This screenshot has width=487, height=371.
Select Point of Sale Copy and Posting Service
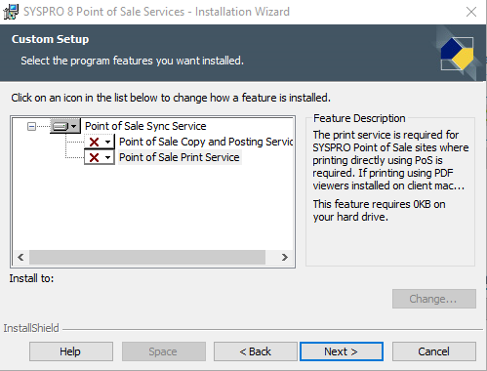coord(206,142)
